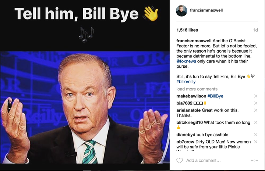Delete arielanatole's comment via the X icon

(256, 110)
